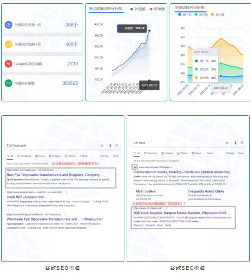
Task: Click the green link icon beside 389525
Action: pos(8,83)
